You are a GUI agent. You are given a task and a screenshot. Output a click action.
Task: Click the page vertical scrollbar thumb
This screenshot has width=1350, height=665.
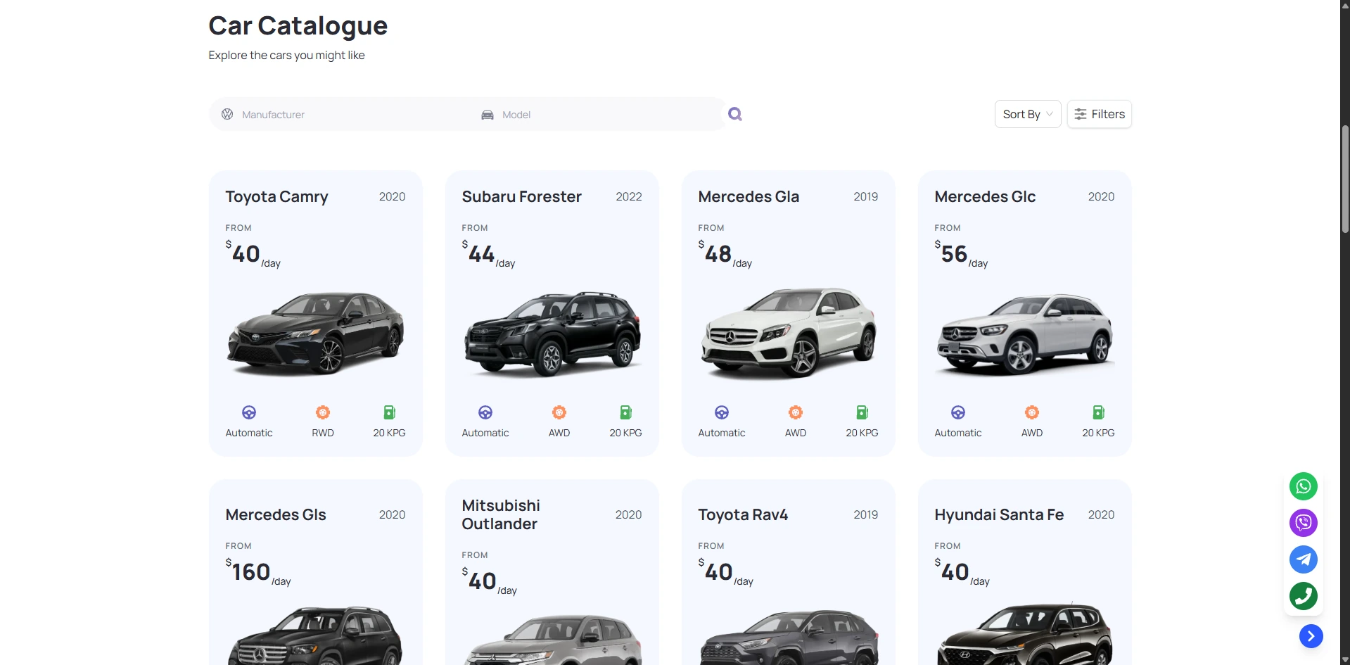(x=1345, y=179)
